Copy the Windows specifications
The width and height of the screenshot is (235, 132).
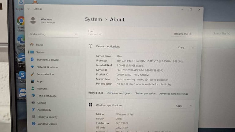[179, 106]
